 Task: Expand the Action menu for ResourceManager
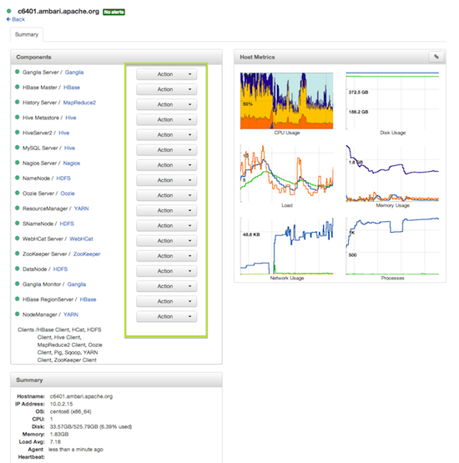click(x=167, y=210)
